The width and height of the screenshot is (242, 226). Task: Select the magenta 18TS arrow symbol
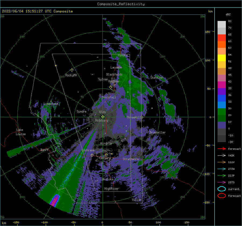coord(222,182)
